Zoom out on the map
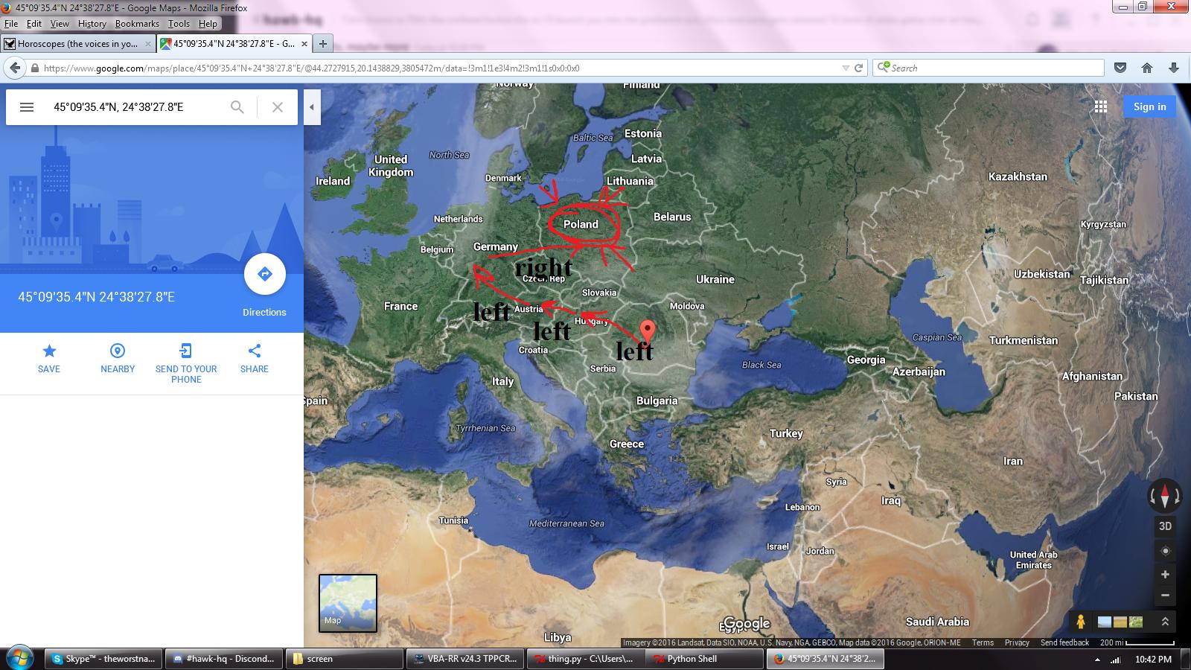The width and height of the screenshot is (1191, 670). 1166,596
